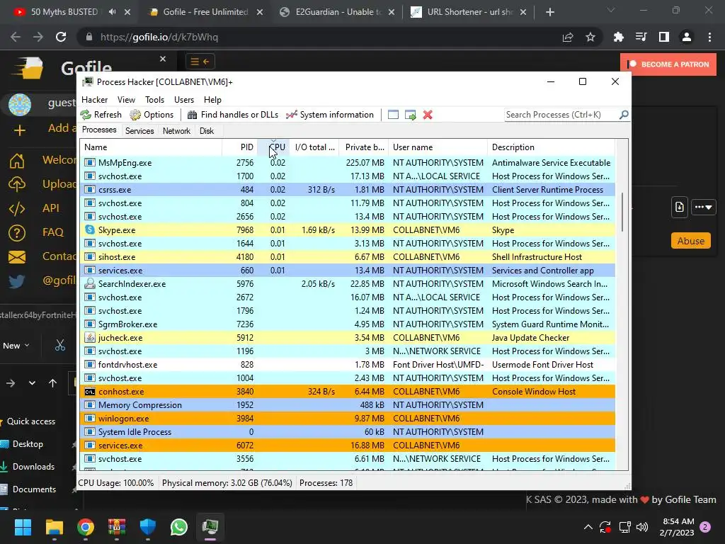Click the red X terminate icon
The height and width of the screenshot is (544, 725).
[428, 115]
